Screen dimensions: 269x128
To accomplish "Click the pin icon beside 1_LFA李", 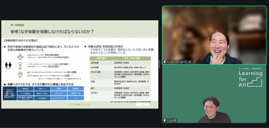I will point(165,120).
